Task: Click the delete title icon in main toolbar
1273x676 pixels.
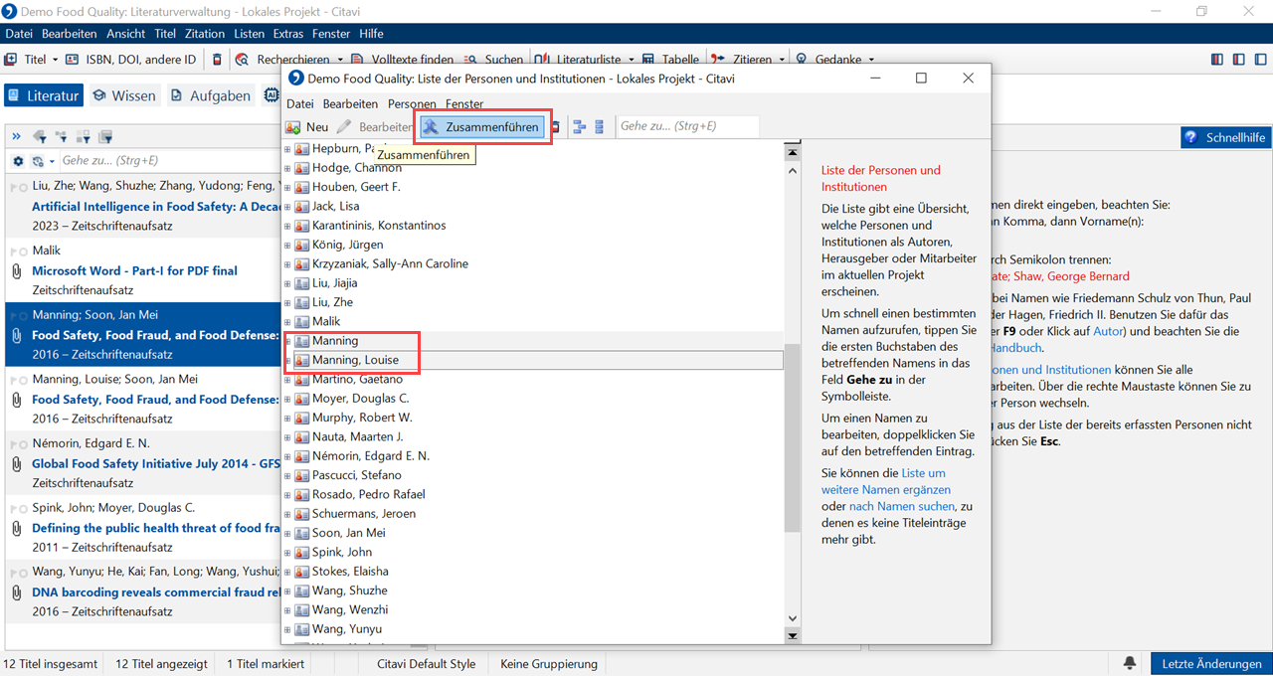Action: [x=218, y=60]
